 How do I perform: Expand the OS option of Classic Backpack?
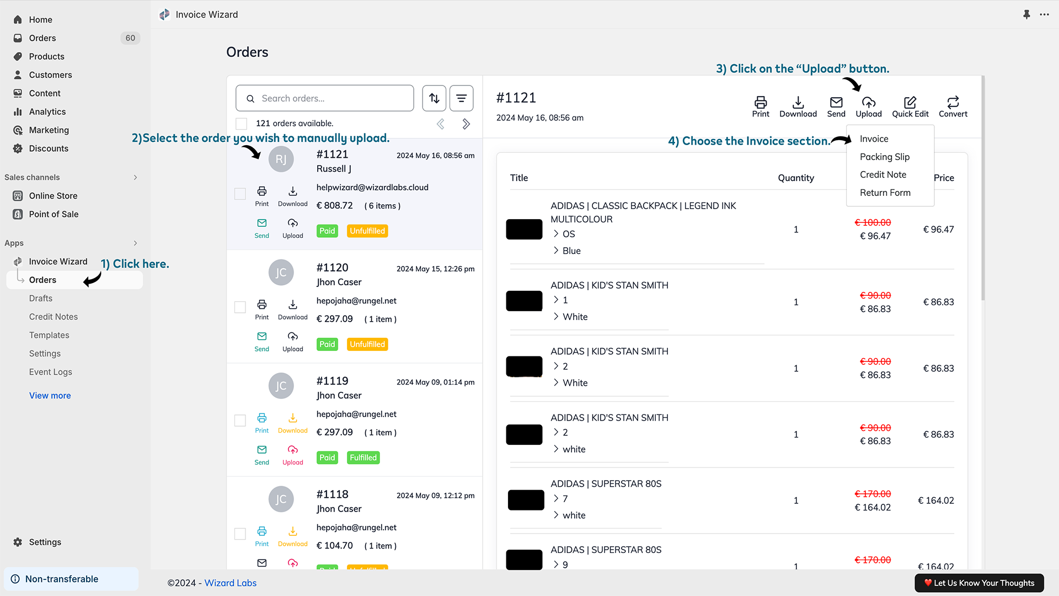[x=556, y=234]
